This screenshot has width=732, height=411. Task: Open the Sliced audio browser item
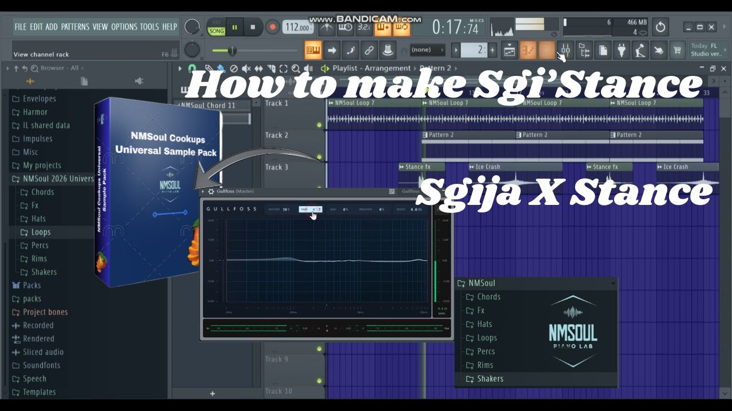click(38, 352)
